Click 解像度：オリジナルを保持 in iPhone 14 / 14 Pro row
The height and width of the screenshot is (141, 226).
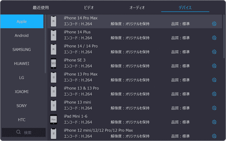click(130, 52)
